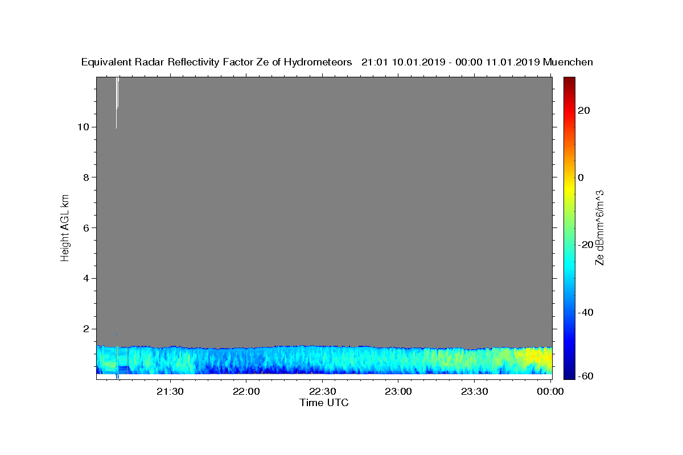The height and width of the screenshot is (455, 683).
Task: Click the dark red top of the colorbar
Action: click(x=569, y=81)
